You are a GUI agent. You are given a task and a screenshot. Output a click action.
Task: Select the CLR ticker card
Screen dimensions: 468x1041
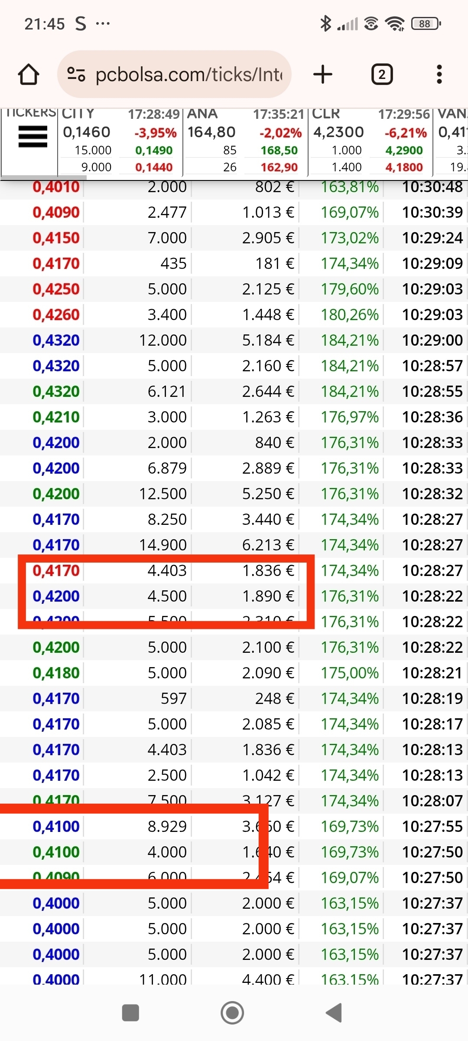[x=370, y=141]
